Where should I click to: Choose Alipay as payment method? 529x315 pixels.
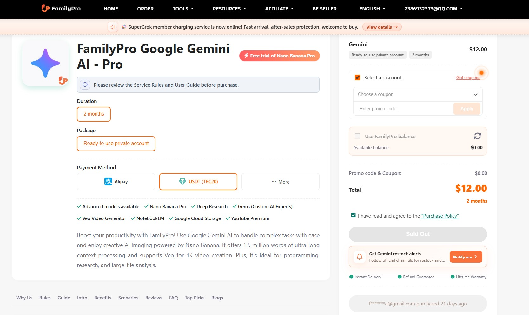(116, 182)
